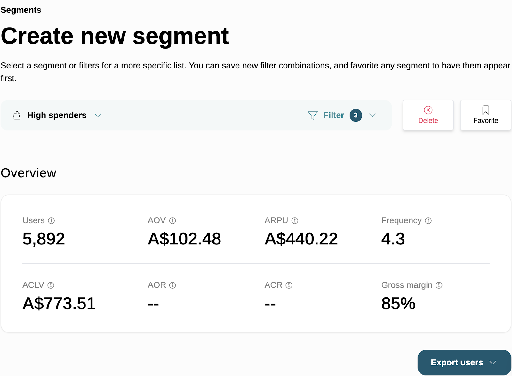Click the AOR info icon
Image resolution: width=512 pixels, height=376 pixels.
coord(172,285)
